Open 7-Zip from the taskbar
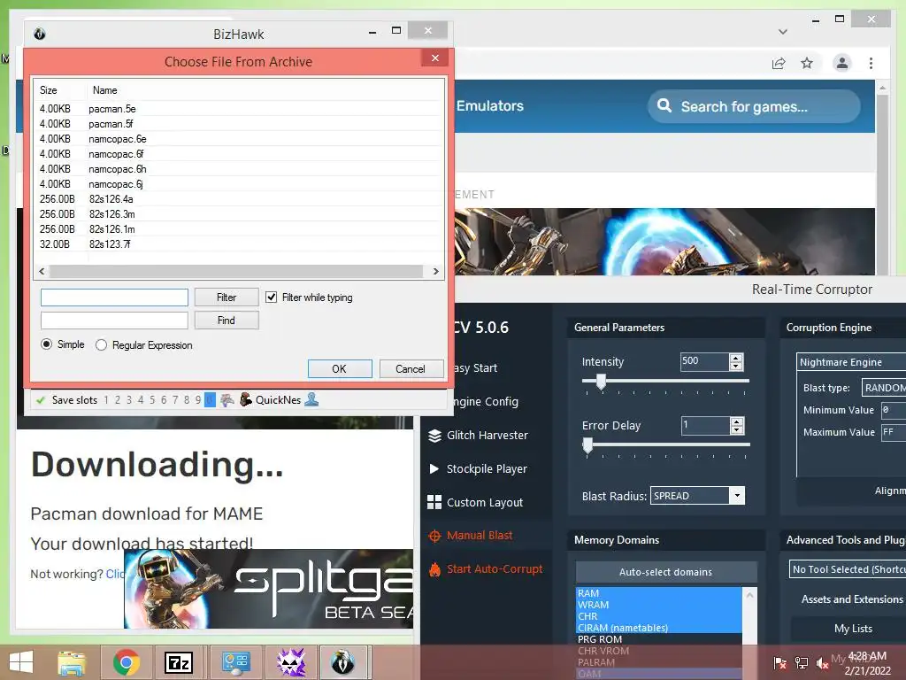906x680 pixels. pyautogui.click(x=179, y=662)
